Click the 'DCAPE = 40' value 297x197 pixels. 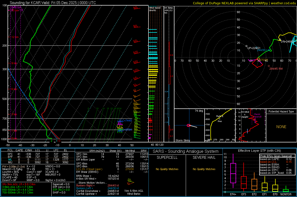click(10, 177)
